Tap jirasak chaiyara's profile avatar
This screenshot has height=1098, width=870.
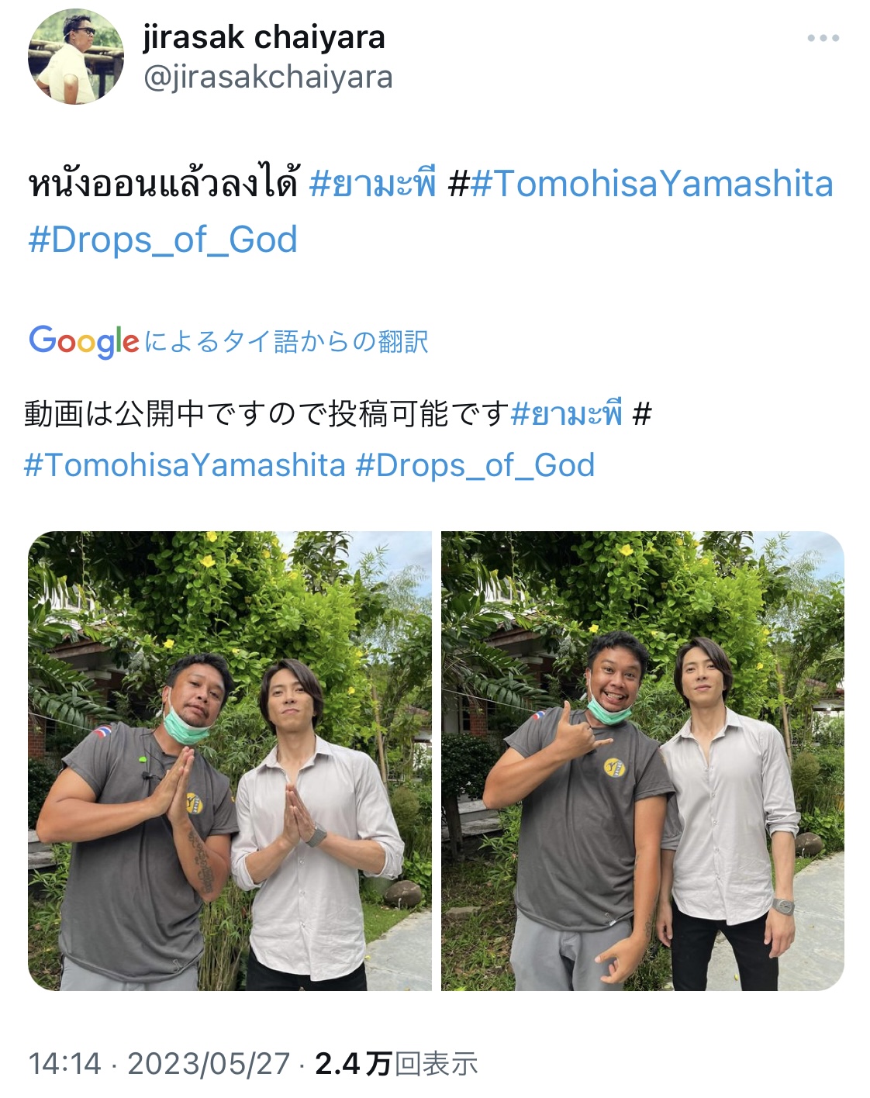pos(76,57)
